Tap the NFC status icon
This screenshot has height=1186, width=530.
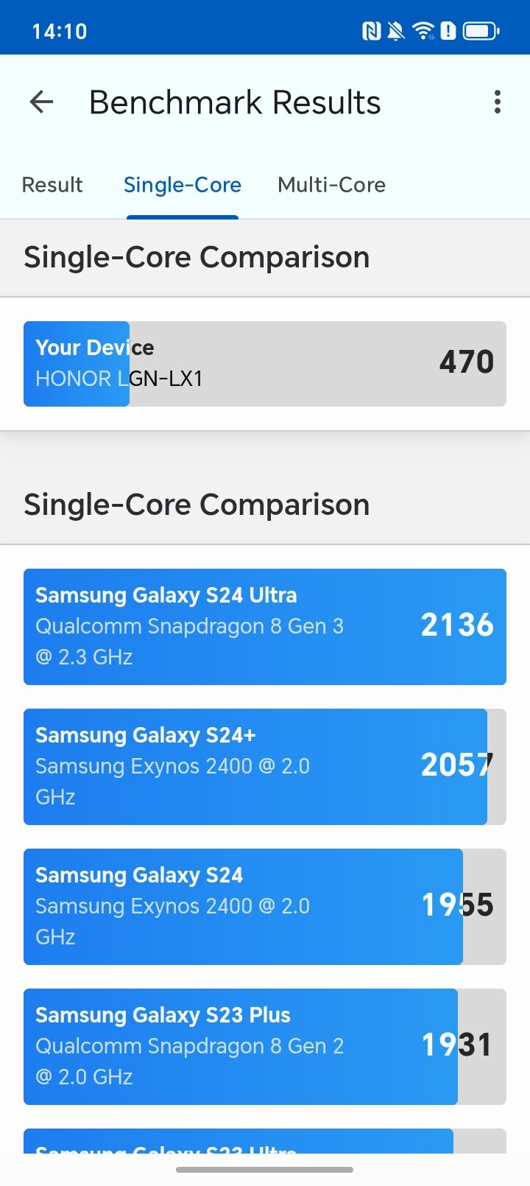pos(372,31)
